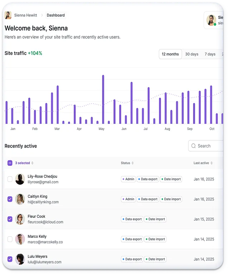
Task: Switch to the 7 days tab
Action: click(x=210, y=54)
